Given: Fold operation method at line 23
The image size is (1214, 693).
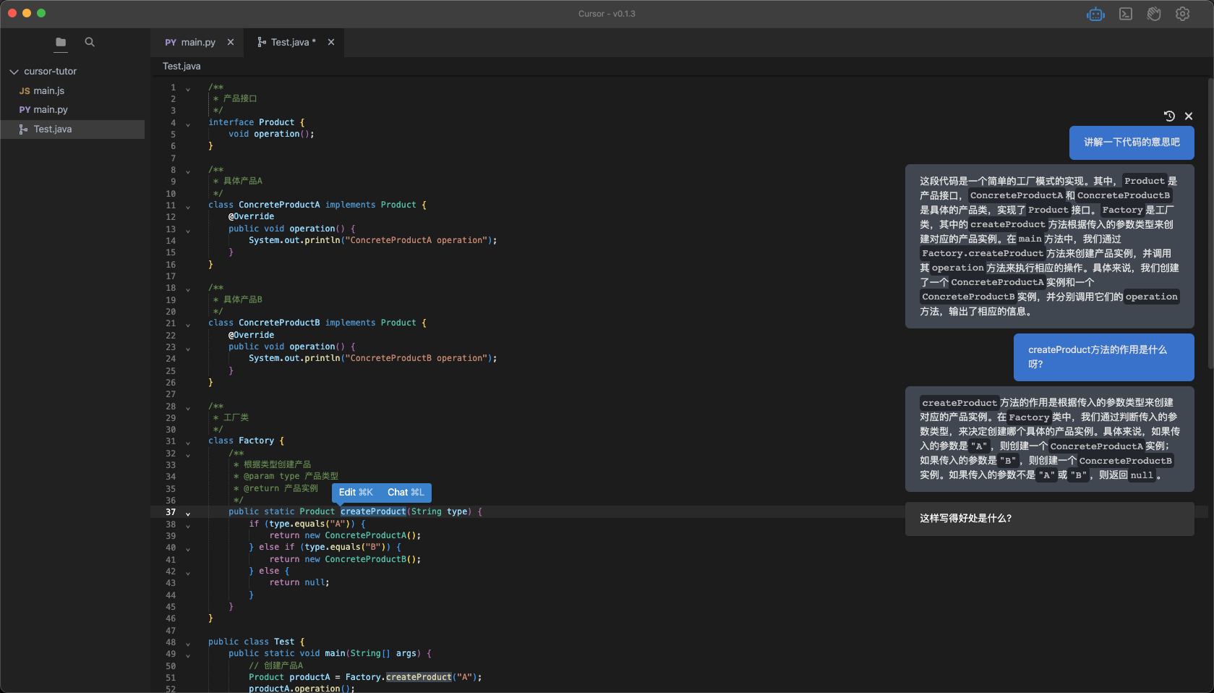Looking at the screenshot, I should click(188, 349).
